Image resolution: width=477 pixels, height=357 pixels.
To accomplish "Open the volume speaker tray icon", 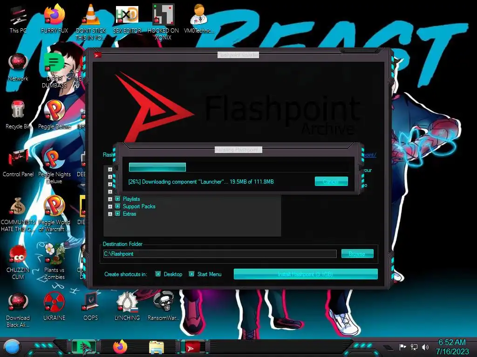I will tap(425, 347).
